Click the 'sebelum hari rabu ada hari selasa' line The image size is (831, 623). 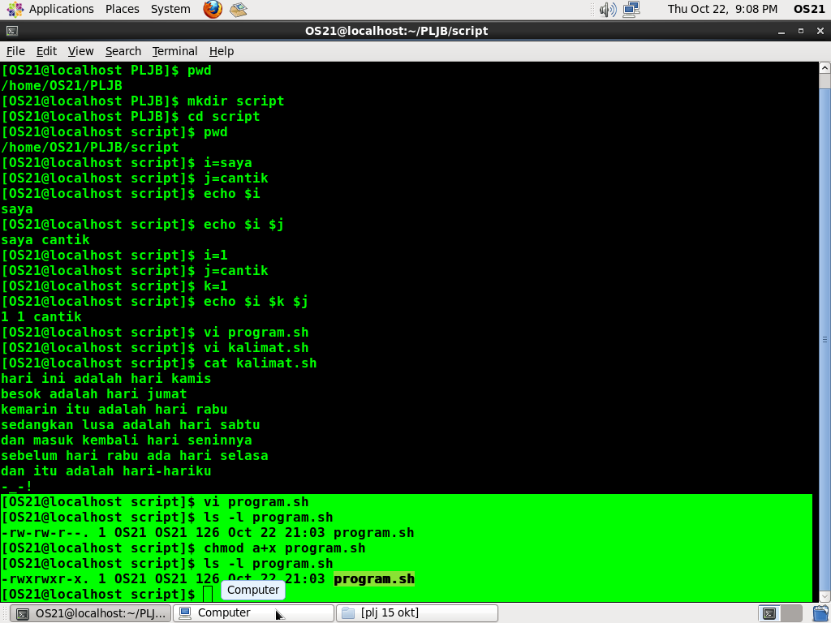135,456
